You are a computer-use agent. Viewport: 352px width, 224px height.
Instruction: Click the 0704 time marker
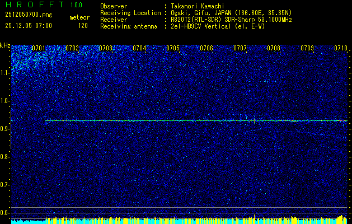tap(139, 48)
